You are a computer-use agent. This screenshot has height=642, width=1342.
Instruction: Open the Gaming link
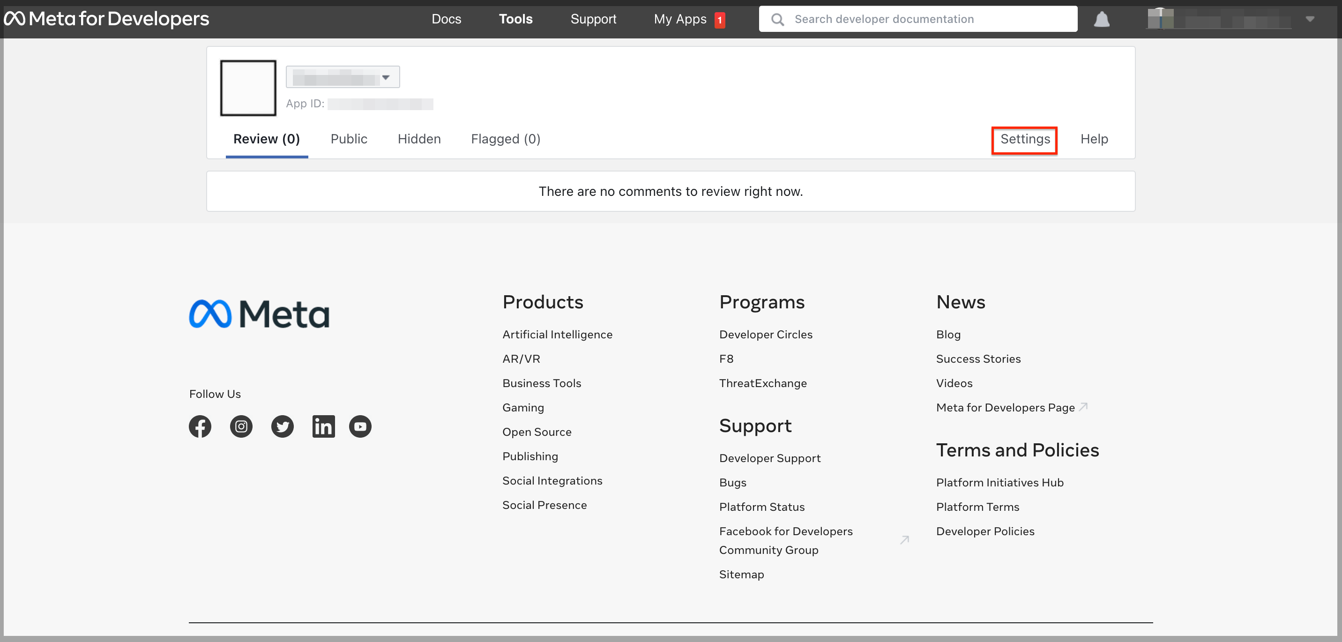[522, 408]
